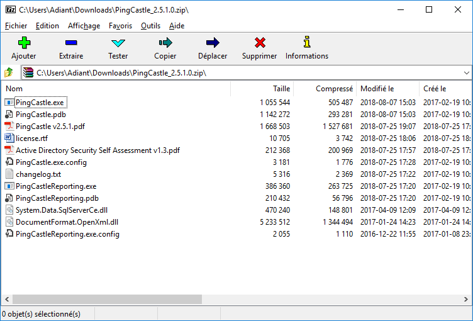This screenshot has width=473, height=321.
Task: Select the PingCastleReporting.pdb file name
Action: pyautogui.click(x=57, y=198)
